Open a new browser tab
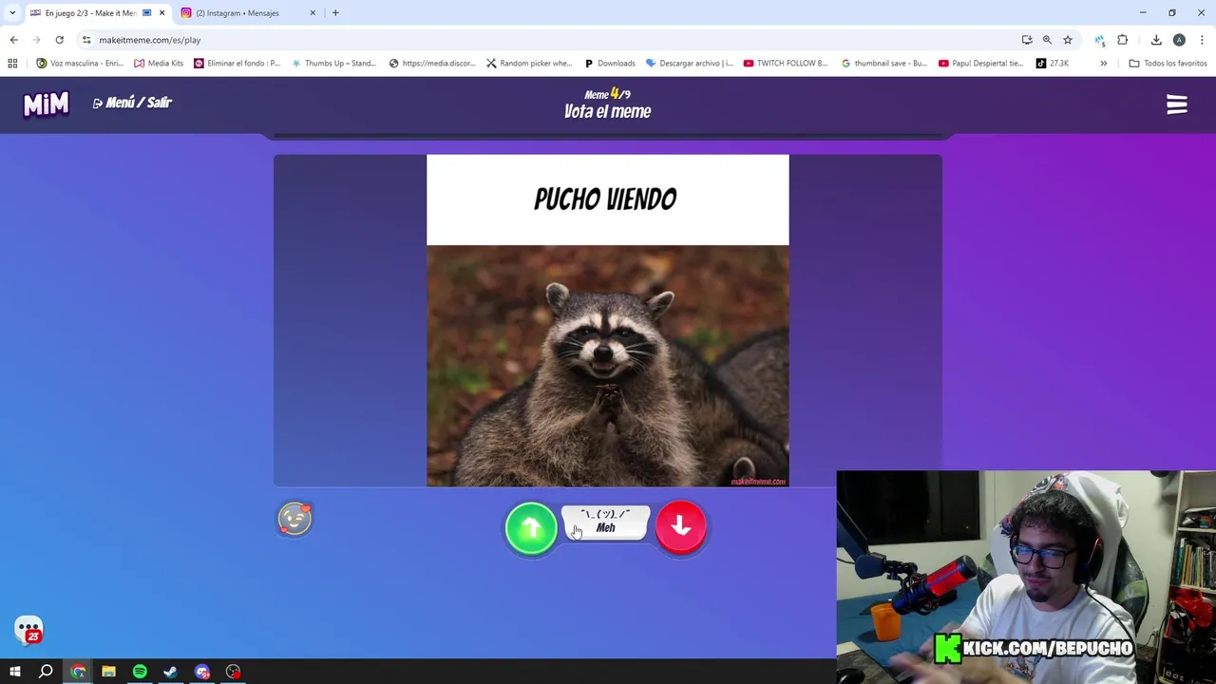The width and height of the screenshot is (1216, 684). coord(335,13)
